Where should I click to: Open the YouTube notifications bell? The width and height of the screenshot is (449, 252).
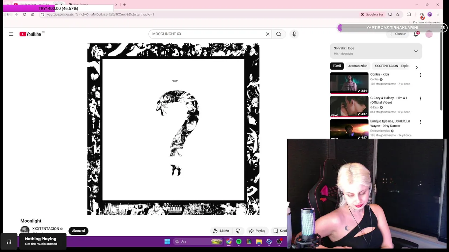[x=416, y=34]
